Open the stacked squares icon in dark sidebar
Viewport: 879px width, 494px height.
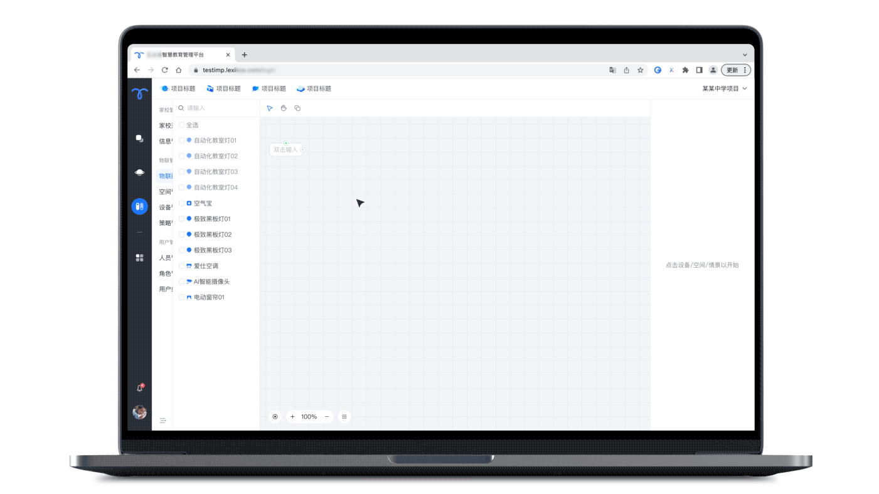click(140, 139)
